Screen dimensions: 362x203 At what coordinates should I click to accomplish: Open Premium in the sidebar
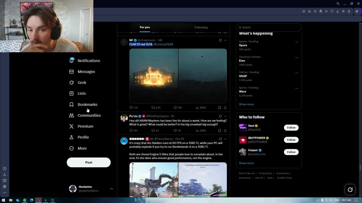(x=81, y=126)
